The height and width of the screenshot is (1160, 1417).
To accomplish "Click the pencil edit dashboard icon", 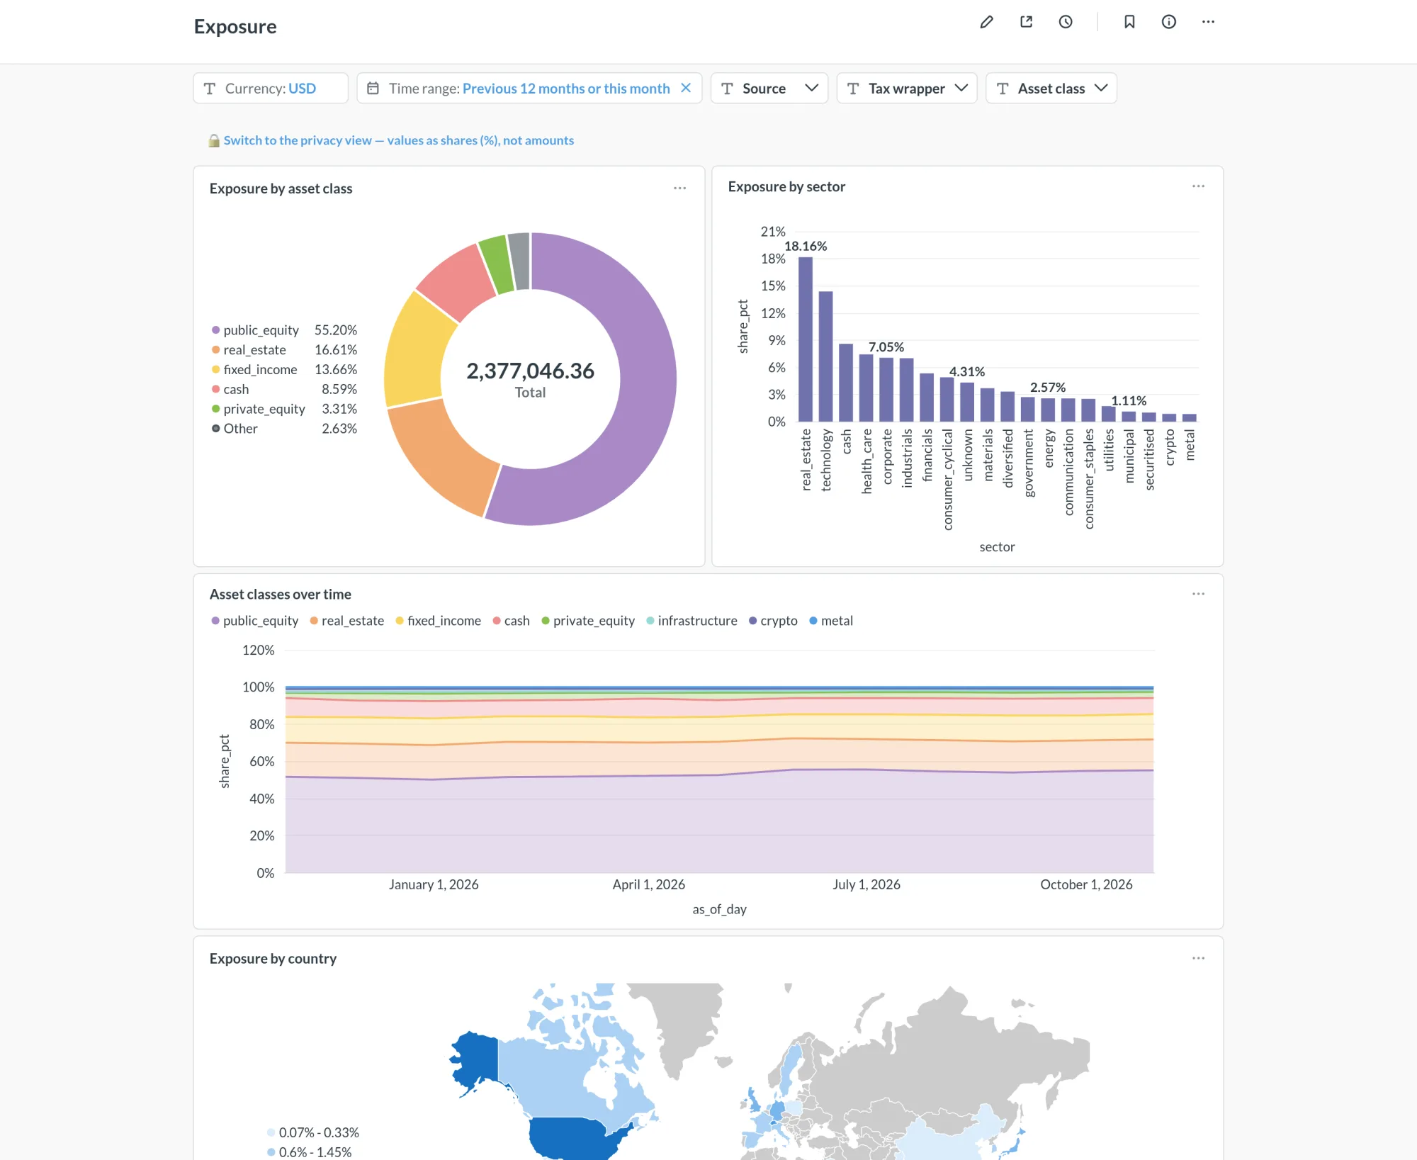I will click(x=986, y=22).
